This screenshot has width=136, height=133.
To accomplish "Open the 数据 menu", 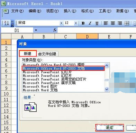I will 122,11.
